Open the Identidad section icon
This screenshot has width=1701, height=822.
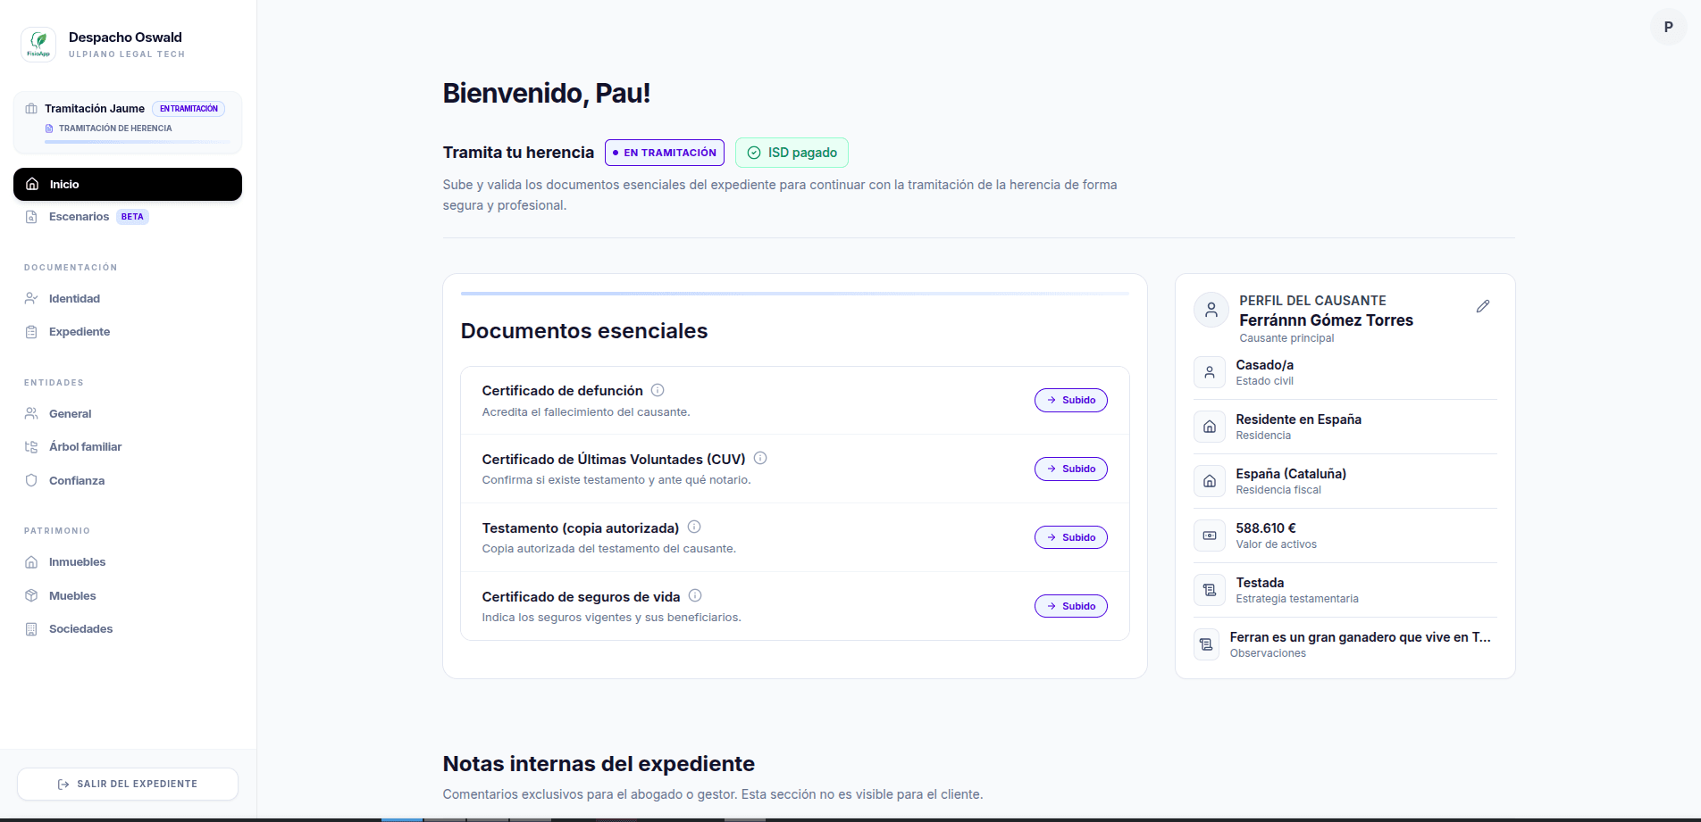(x=32, y=298)
